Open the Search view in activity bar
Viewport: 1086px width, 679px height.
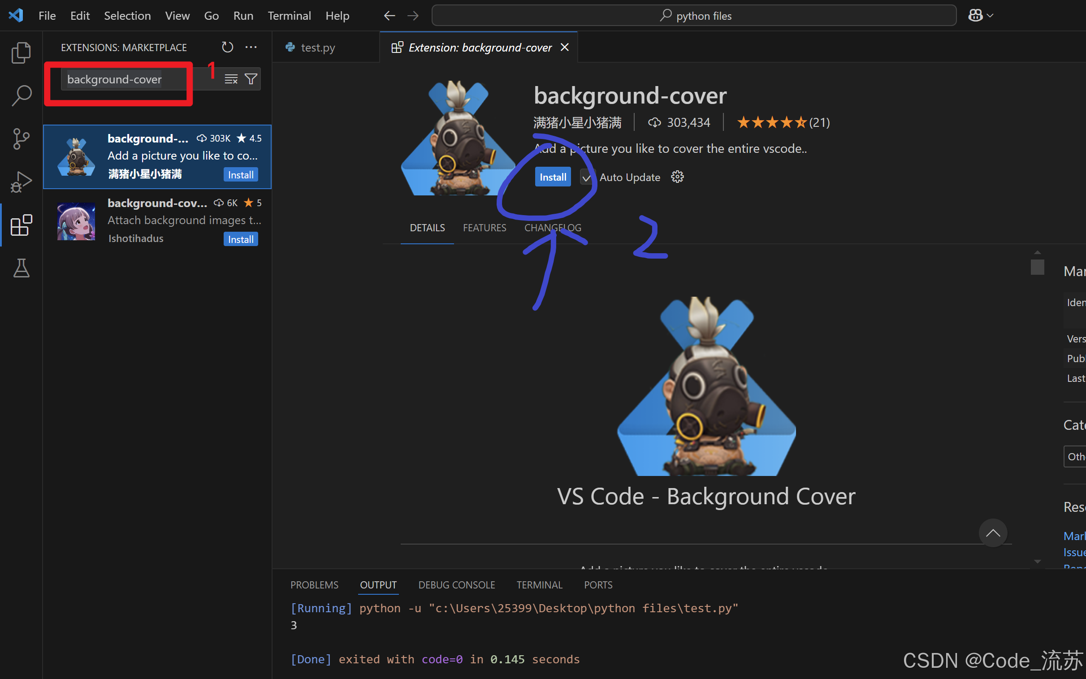pos(21,95)
